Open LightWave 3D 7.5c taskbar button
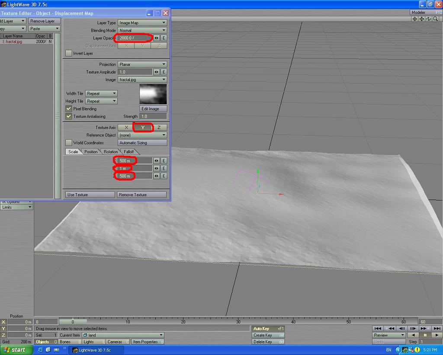 [x=97, y=350]
